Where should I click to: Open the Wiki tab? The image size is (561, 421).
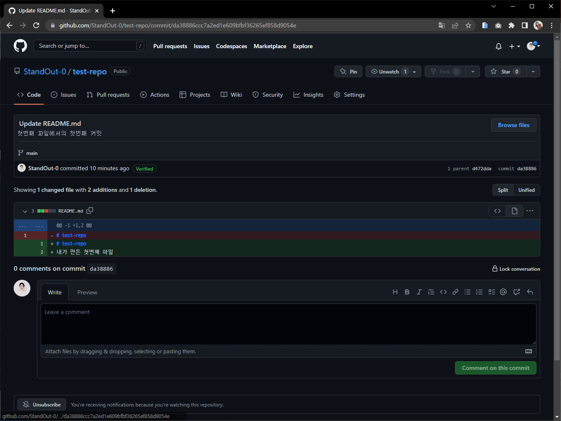231,95
